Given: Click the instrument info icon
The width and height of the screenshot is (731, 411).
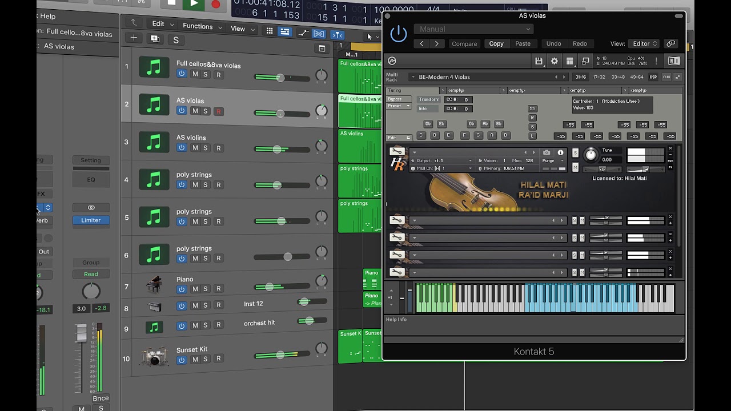Looking at the screenshot, I should click(560, 152).
